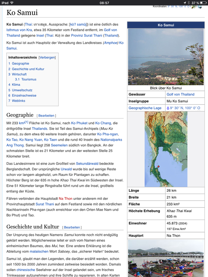This screenshot has width=208, height=277.
Task: Open the Ko Taen link
Action: (x=51, y=140)
